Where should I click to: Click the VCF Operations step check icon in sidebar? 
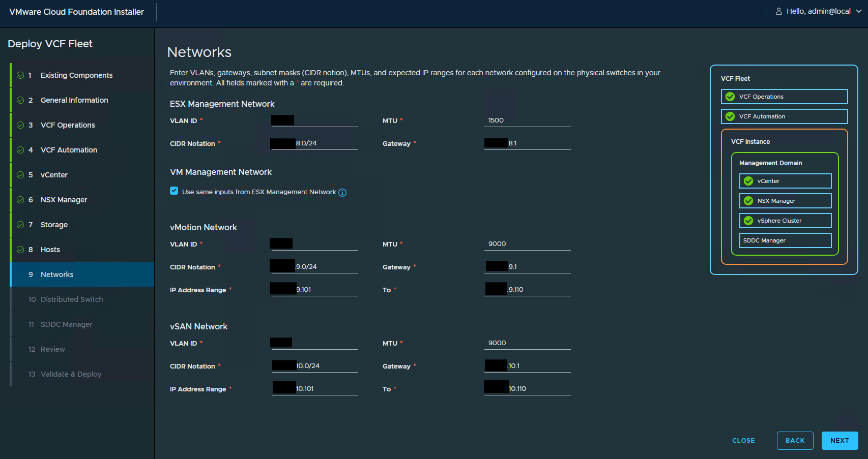[20, 125]
